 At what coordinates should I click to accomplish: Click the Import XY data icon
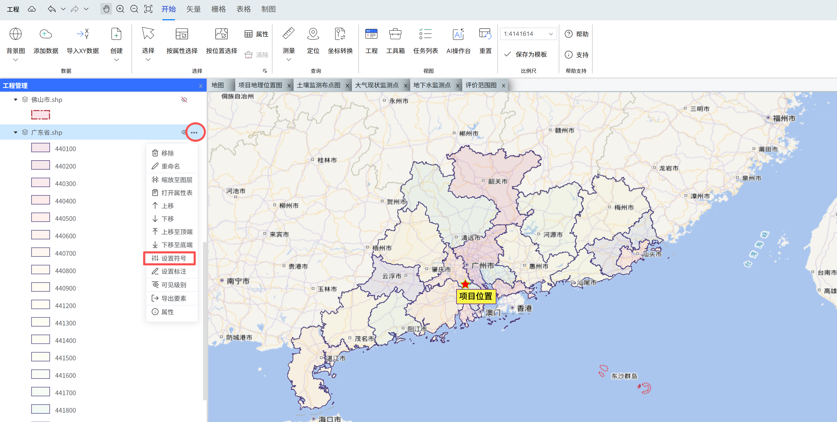[x=83, y=34]
